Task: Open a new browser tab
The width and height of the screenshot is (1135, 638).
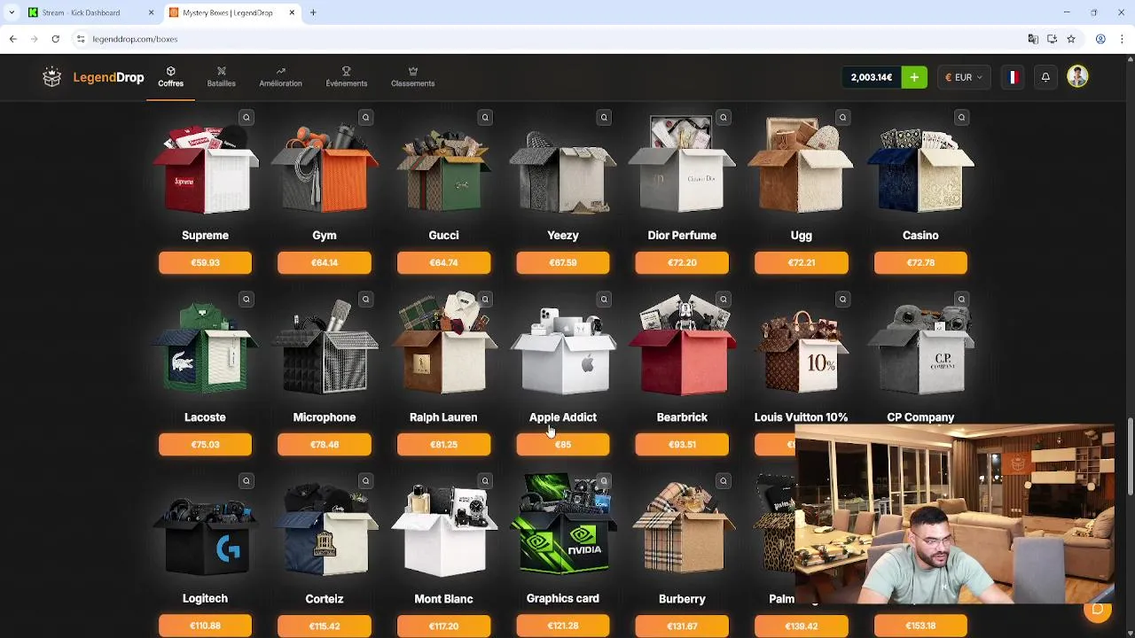Action: [313, 12]
